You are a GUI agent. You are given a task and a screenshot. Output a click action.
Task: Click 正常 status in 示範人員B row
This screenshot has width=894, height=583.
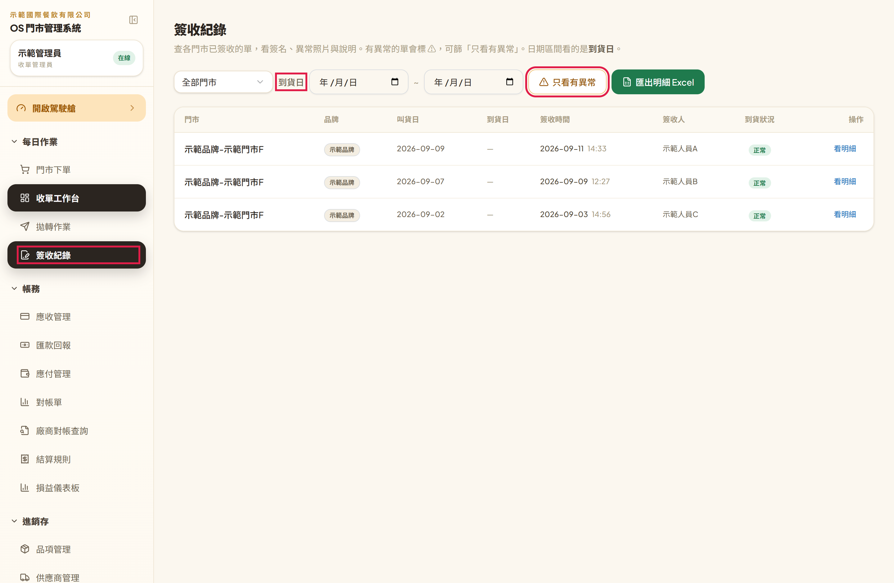760,183
